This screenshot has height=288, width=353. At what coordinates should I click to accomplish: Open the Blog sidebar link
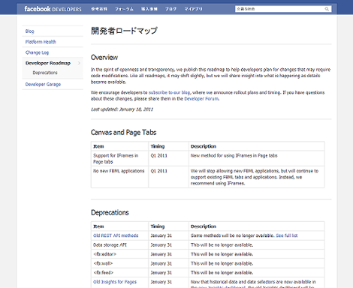click(29, 31)
